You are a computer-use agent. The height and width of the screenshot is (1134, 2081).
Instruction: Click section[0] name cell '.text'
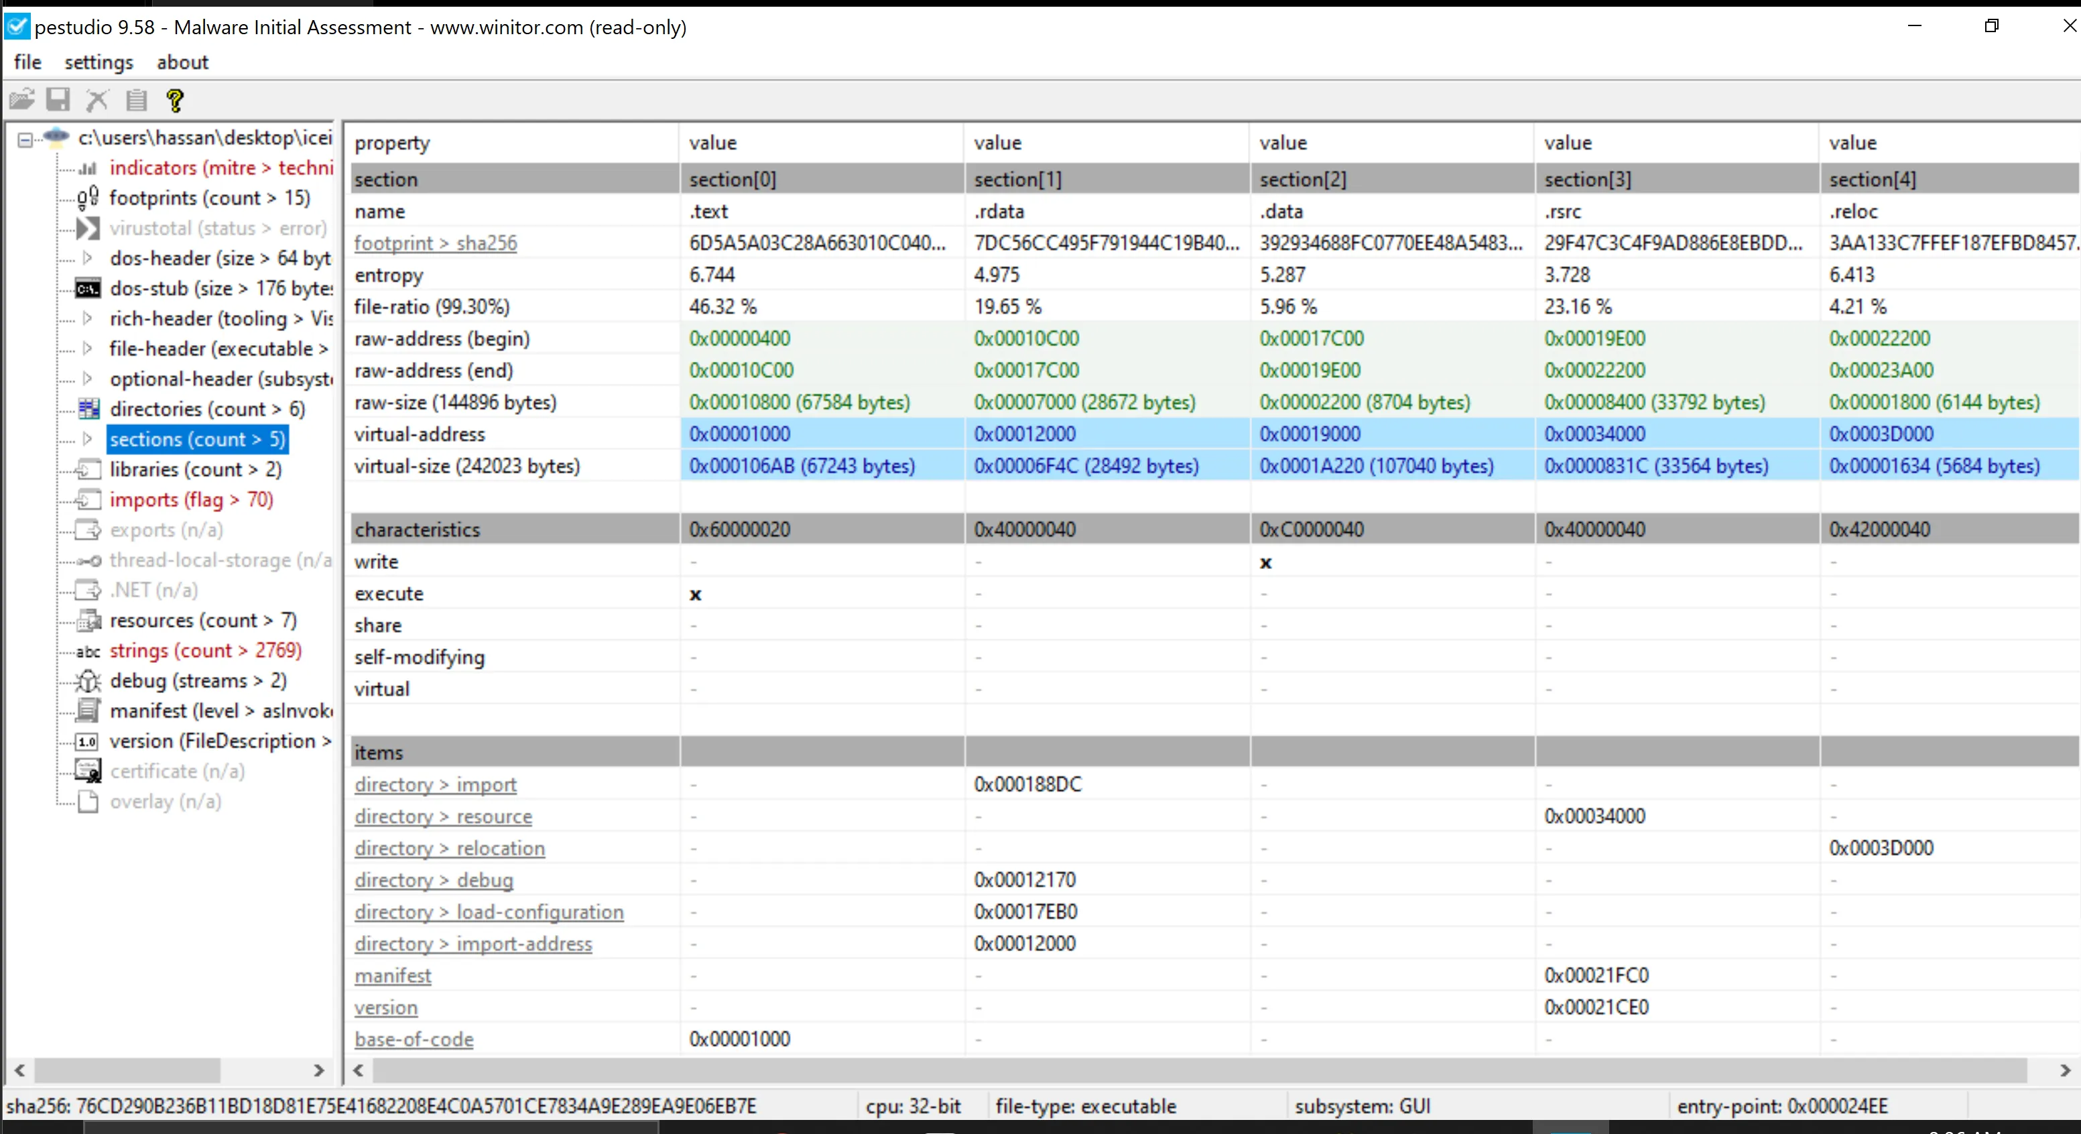[x=708, y=212]
